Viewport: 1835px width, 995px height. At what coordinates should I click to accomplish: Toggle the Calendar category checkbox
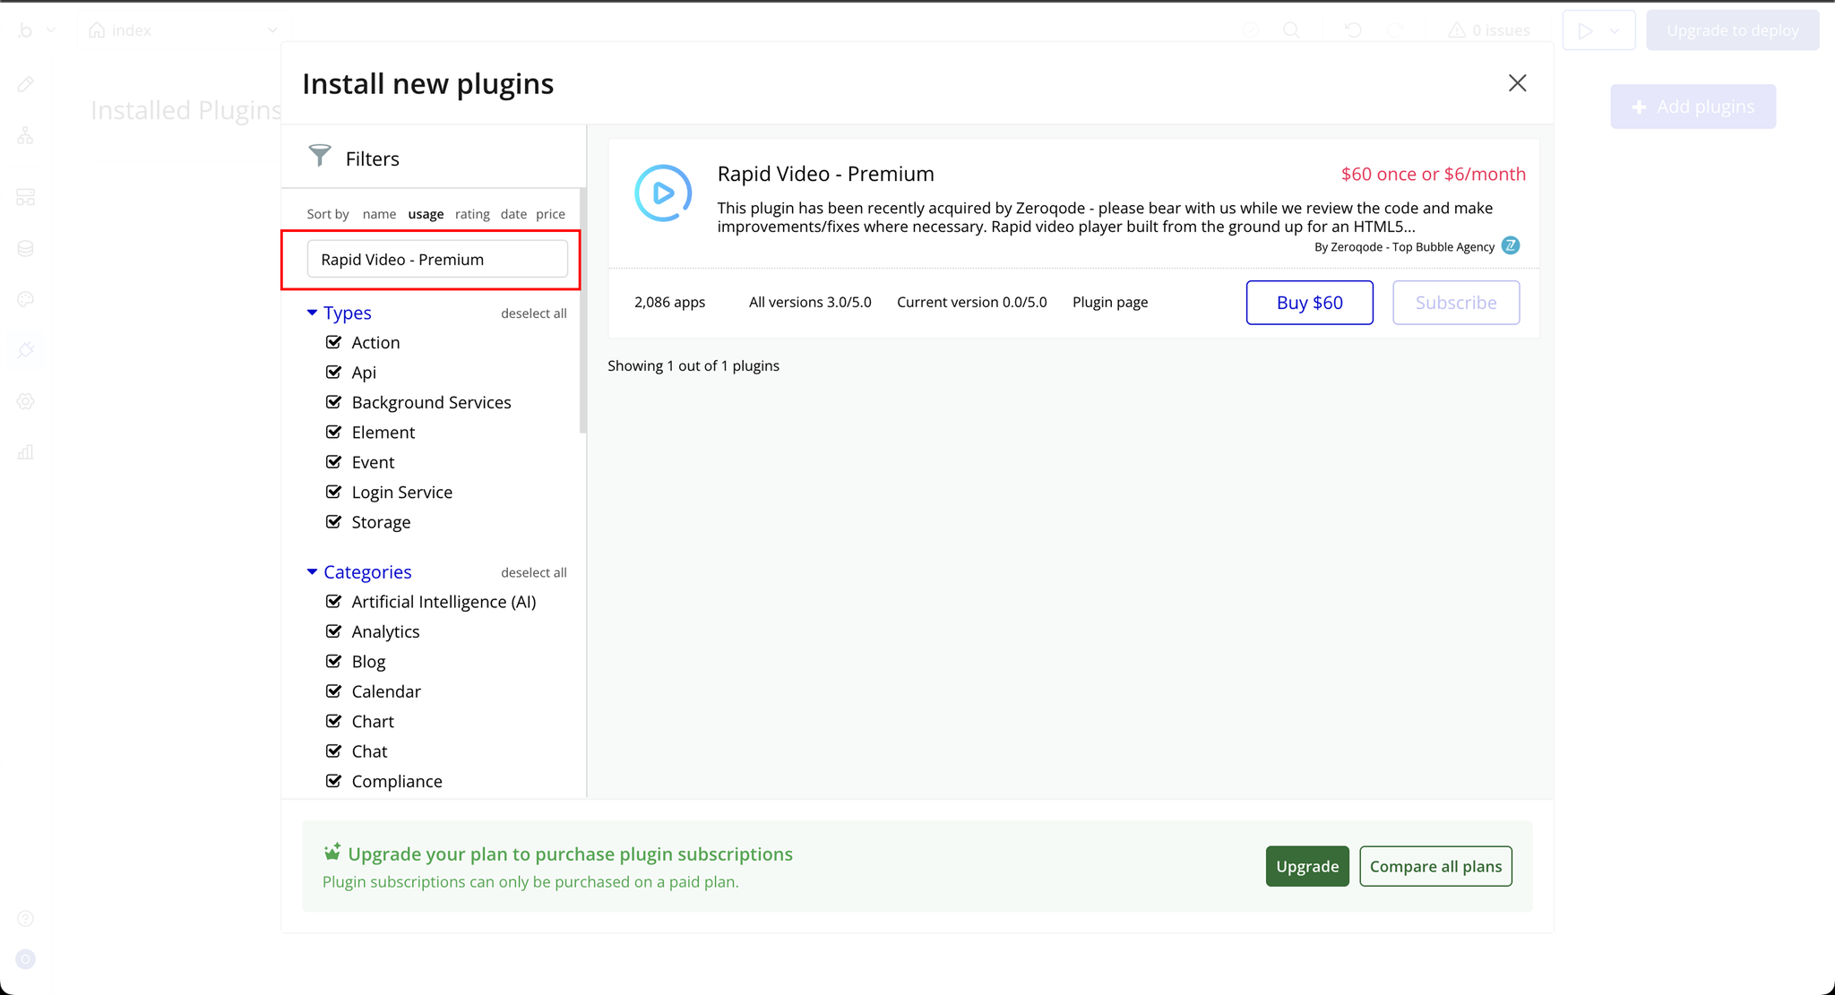[333, 690]
